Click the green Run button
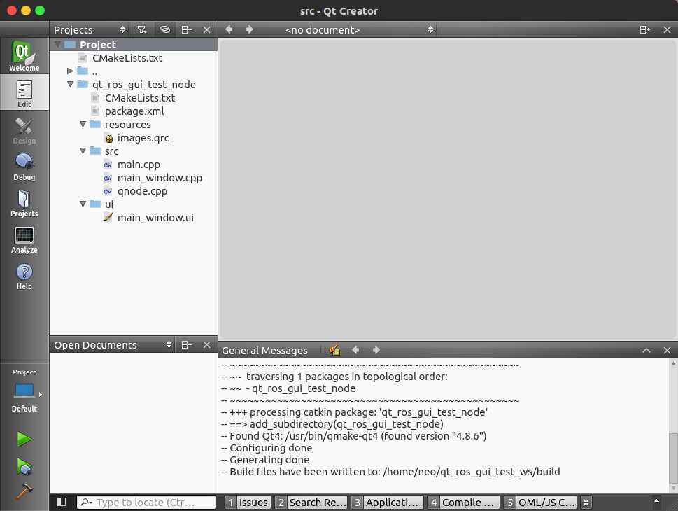The width and height of the screenshot is (678, 511). [x=24, y=439]
